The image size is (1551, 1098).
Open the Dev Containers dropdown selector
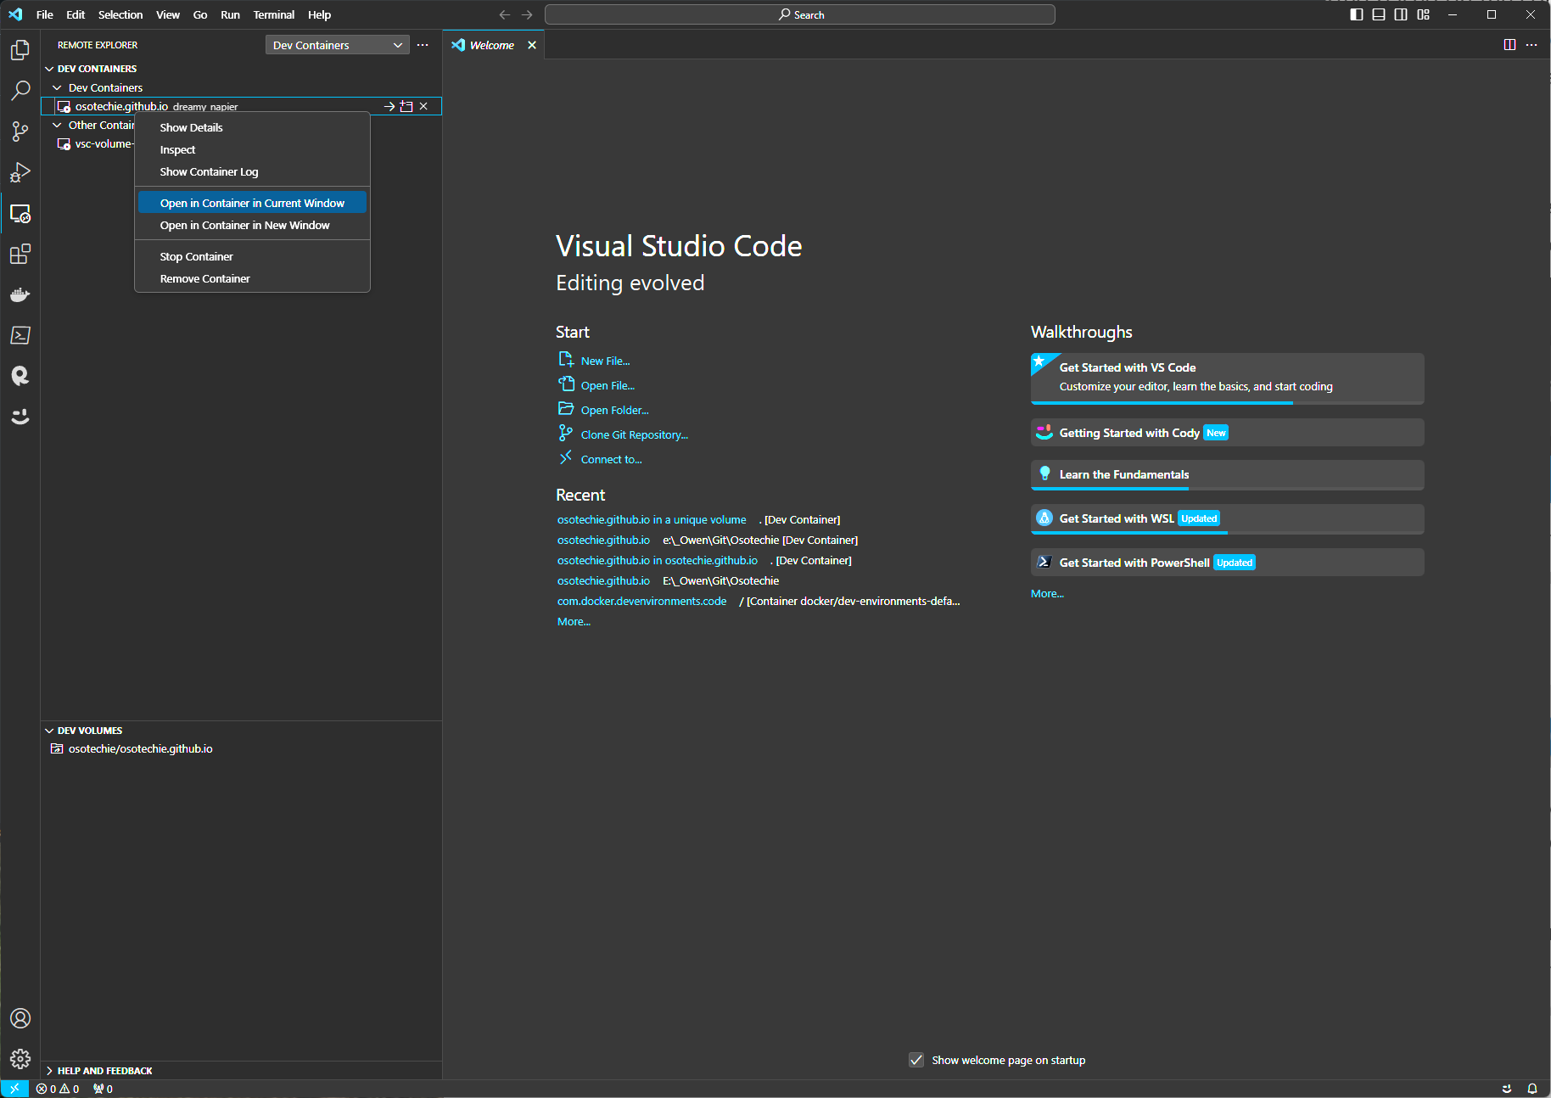337,45
